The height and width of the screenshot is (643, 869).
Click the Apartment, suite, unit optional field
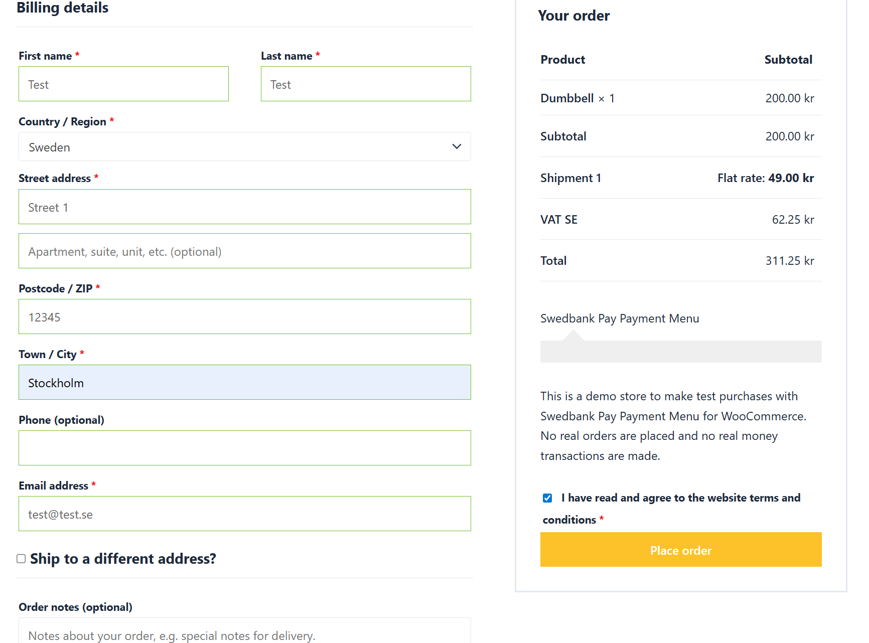244,251
